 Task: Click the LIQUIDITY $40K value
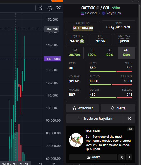[75, 41]
